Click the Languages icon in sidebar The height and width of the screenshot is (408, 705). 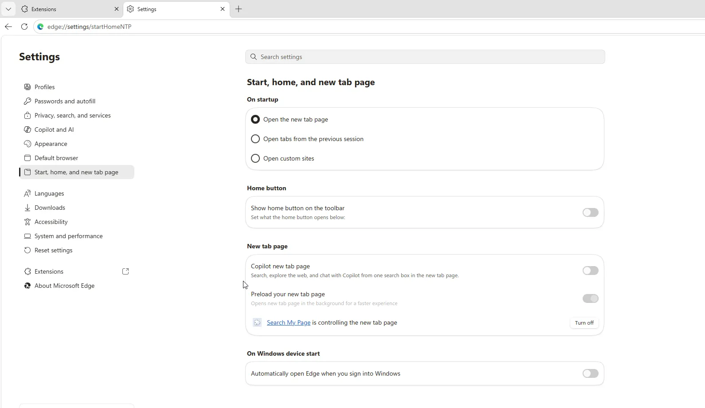pos(27,193)
